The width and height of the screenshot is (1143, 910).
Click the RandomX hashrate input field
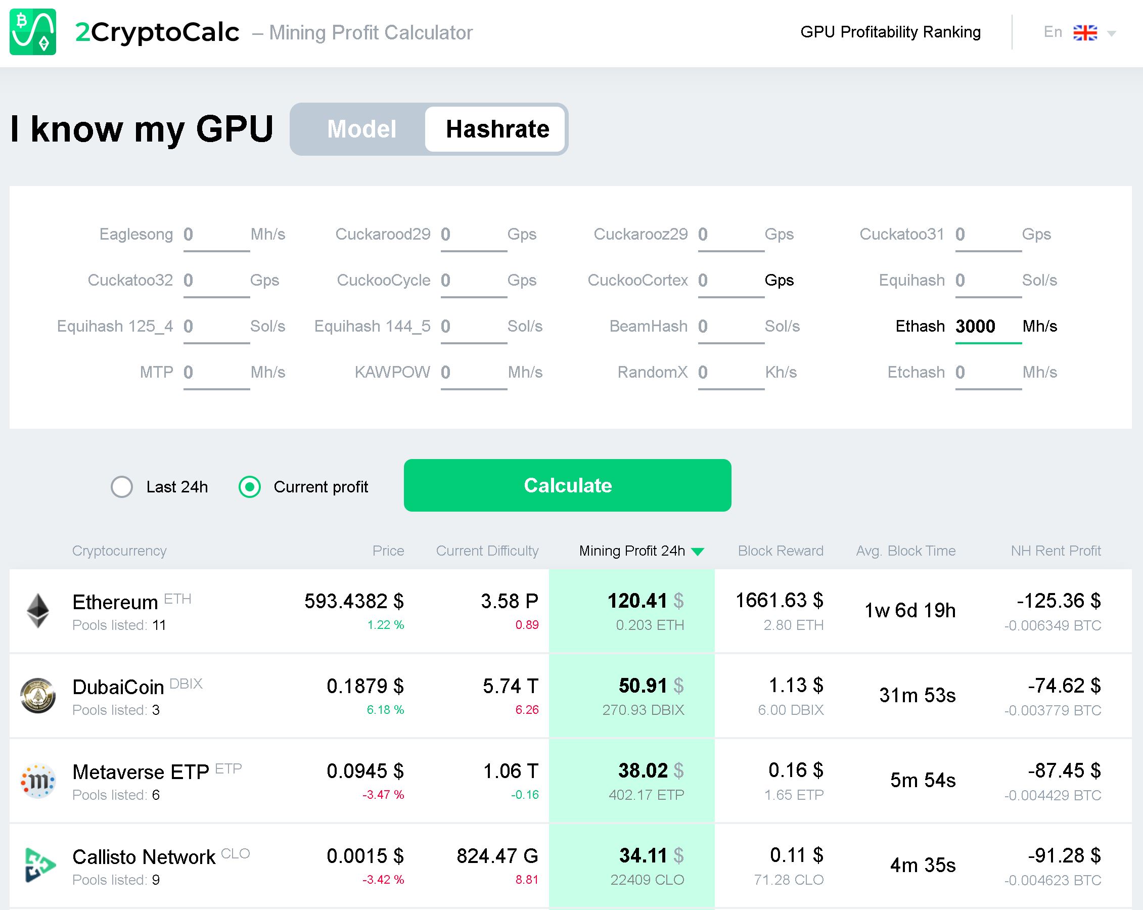[730, 372]
